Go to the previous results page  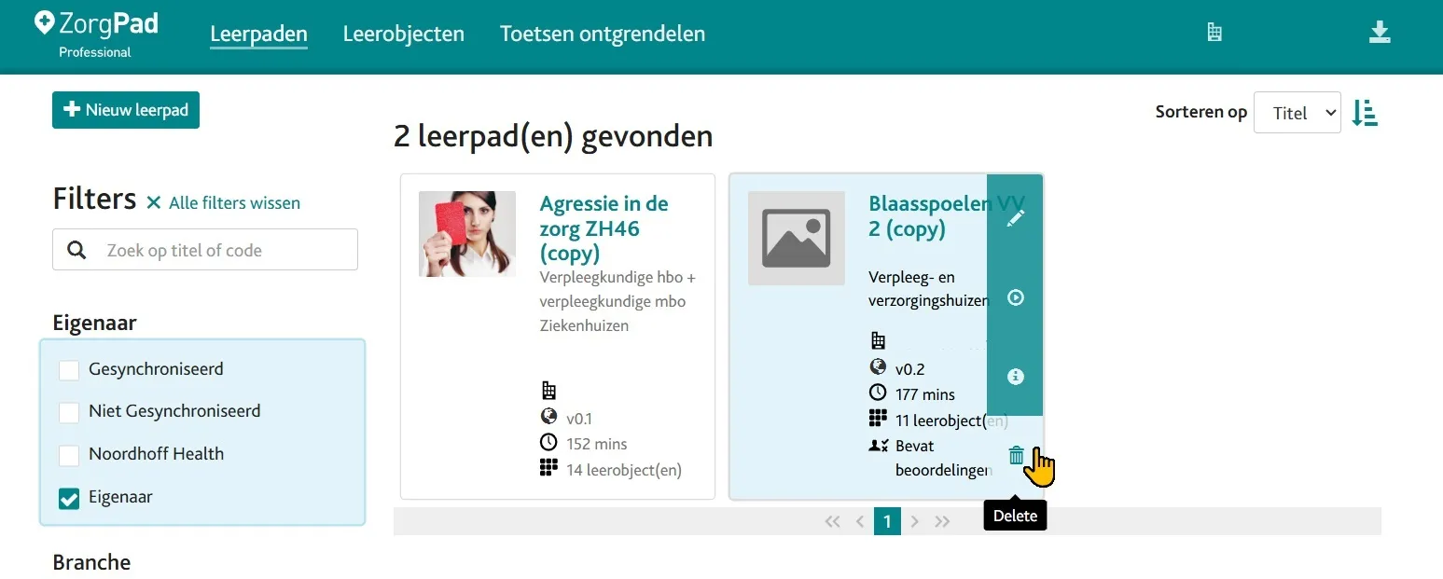pyautogui.click(x=860, y=521)
